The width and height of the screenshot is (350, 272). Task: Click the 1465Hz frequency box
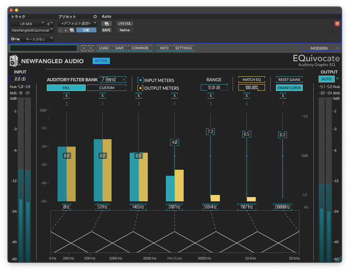[x=138, y=207]
